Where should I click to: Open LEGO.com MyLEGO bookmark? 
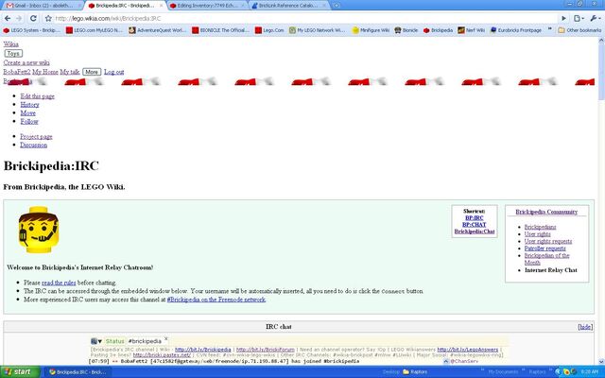pyautogui.click(x=95, y=30)
